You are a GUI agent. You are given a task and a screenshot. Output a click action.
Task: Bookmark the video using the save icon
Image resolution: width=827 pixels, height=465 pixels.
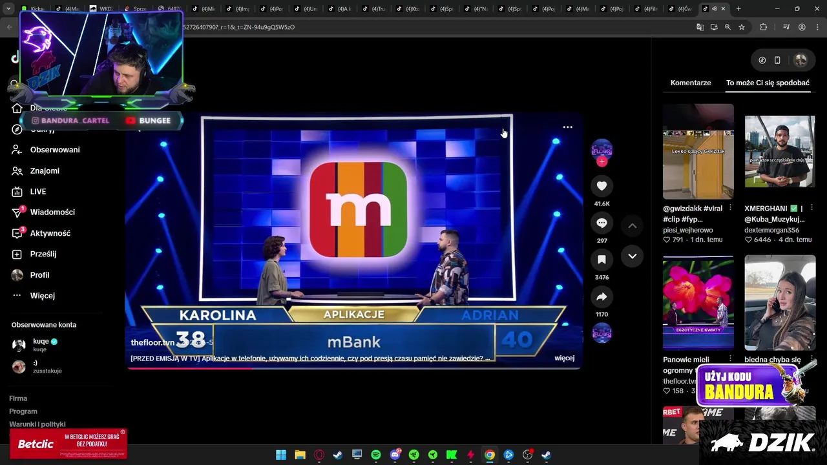click(602, 260)
